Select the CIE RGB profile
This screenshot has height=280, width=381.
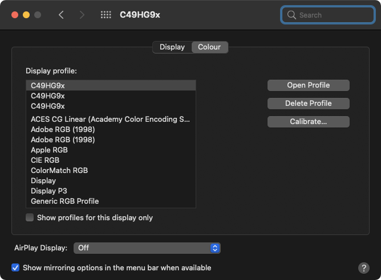point(111,160)
